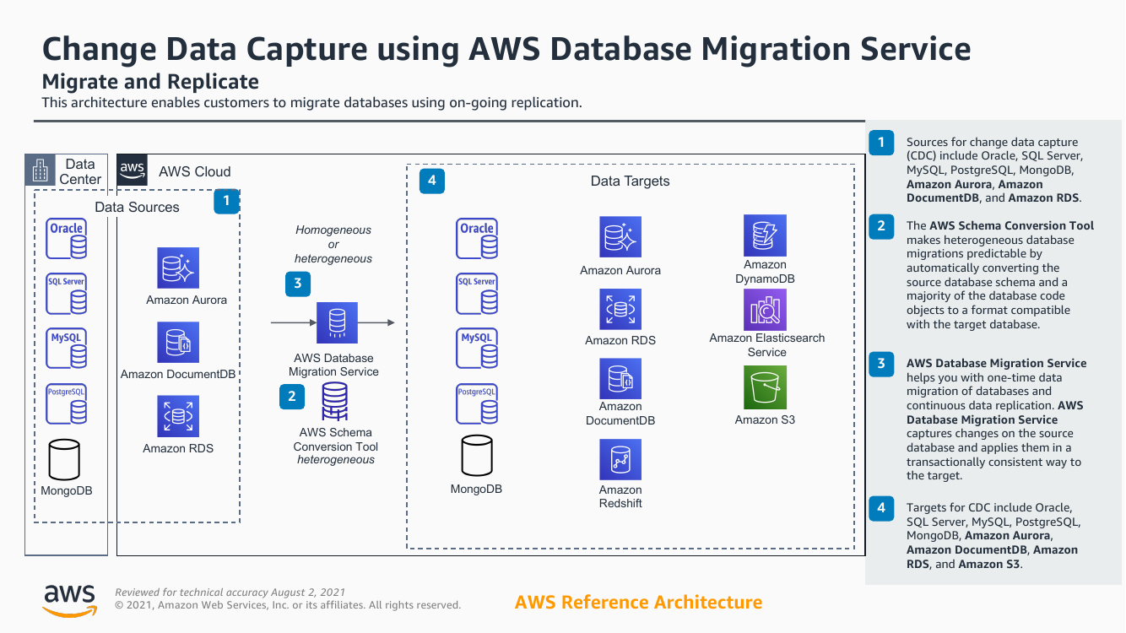
Task: Click the 'Data Center' label
Action: (80, 171)
